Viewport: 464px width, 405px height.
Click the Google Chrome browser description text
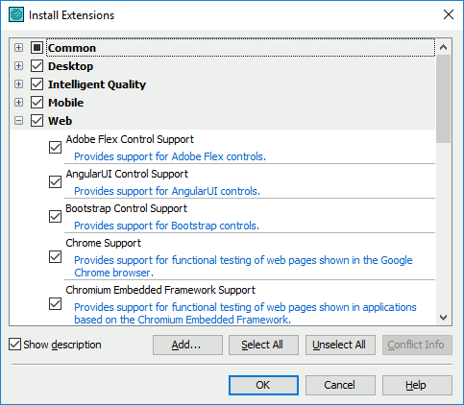click(x=243, y=267)
